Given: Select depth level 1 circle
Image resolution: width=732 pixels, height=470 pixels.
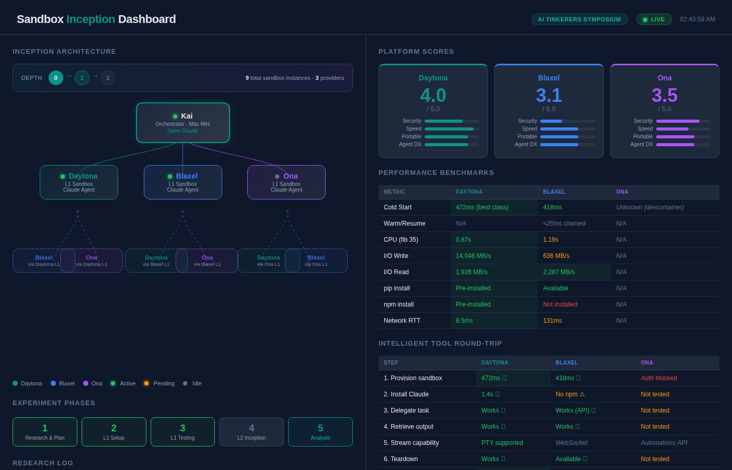Looking at the screenshot, I should [x=82, y=78].
